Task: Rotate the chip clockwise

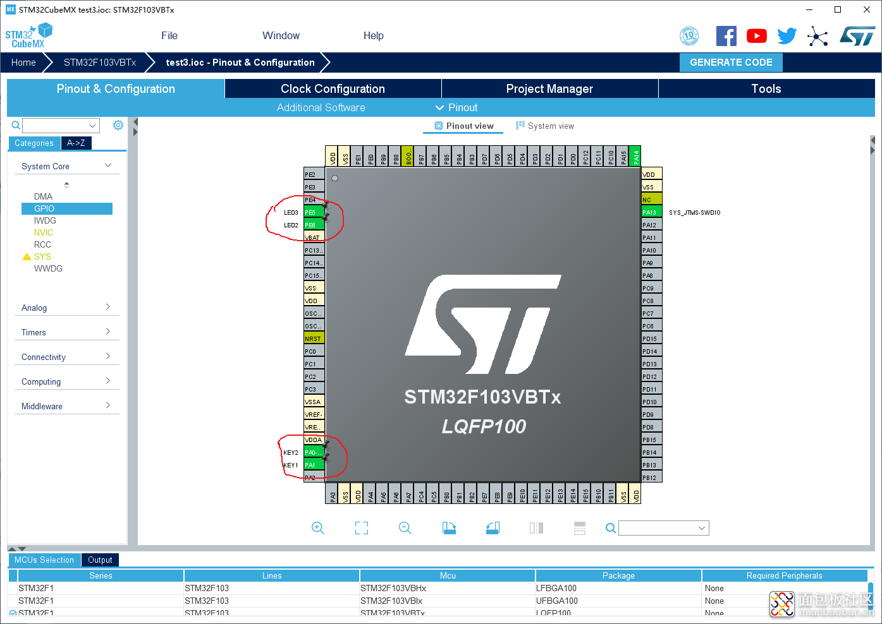Action: click(x=449, y=528)
